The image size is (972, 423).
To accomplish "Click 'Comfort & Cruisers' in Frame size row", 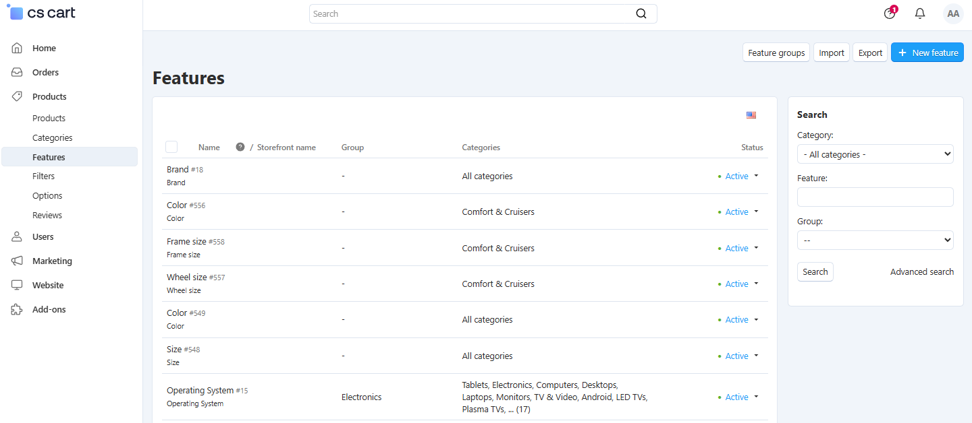I will click(x=498, y=248).
